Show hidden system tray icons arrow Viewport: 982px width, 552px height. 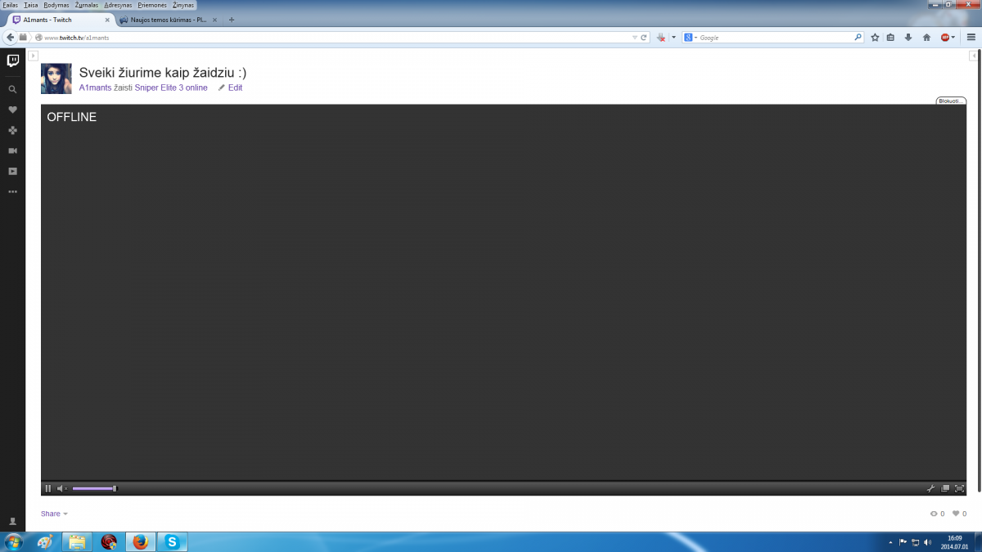click(890, 542)
